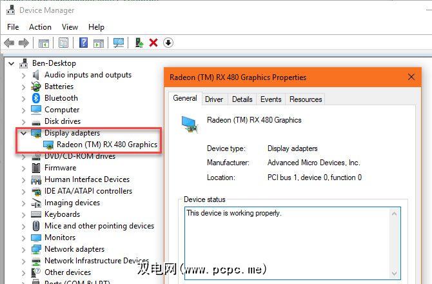Expand the Bluetooth node chevron
432x284 pixels.
click(24, 99)
